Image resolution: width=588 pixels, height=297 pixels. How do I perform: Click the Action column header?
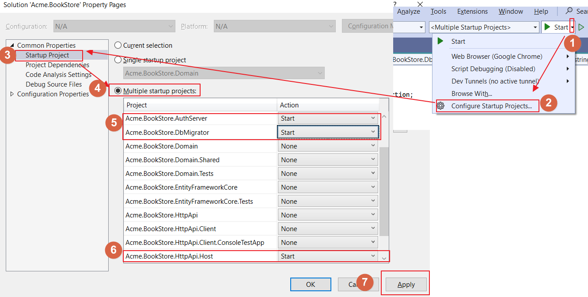coord(328,105)
